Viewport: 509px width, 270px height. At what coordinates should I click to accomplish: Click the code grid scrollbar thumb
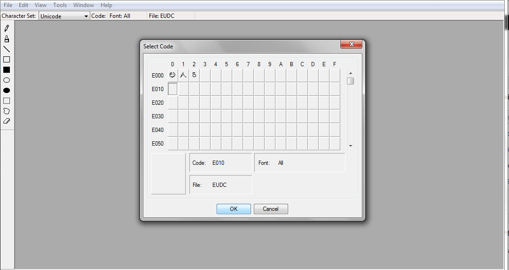350,81
